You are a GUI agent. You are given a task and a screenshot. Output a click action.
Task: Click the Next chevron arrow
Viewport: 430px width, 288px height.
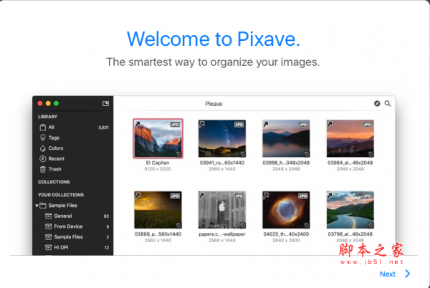click(x=408, y=274)
